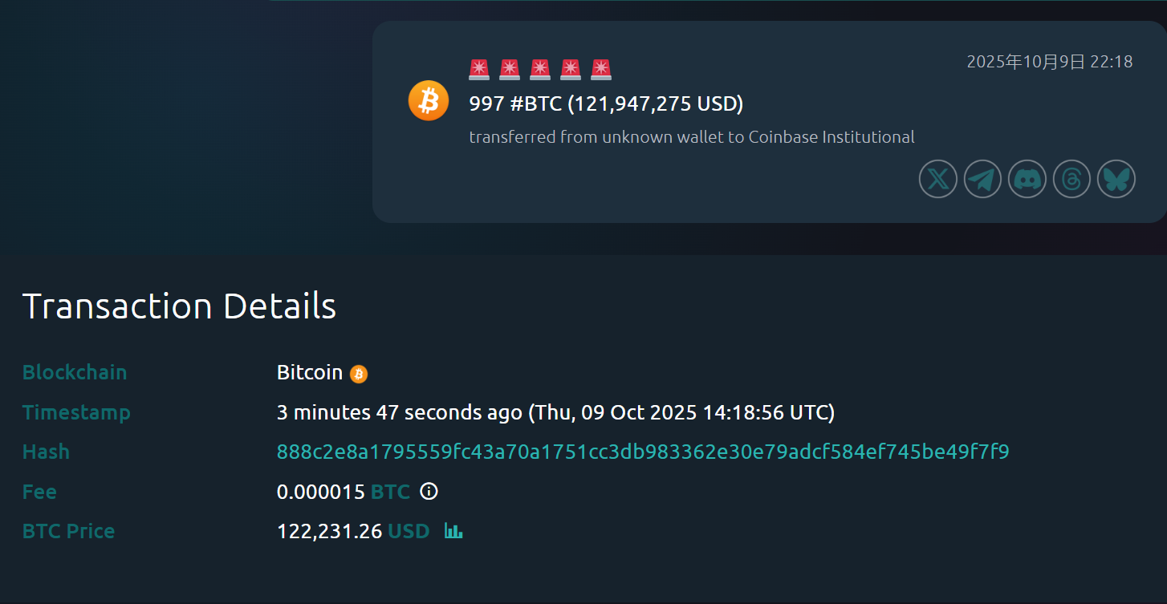Viewport: 1167px width, 604px height.
Task: Click the 0.000015 BTC fee value
Action: 343,492
